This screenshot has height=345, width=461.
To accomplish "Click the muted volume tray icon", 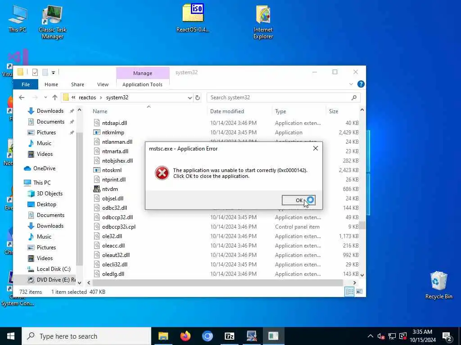I will (x=381, y=336).
